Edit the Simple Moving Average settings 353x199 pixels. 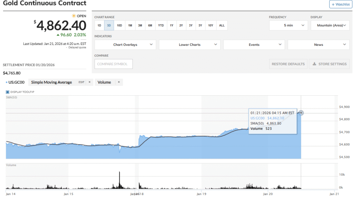click(81, 82)
